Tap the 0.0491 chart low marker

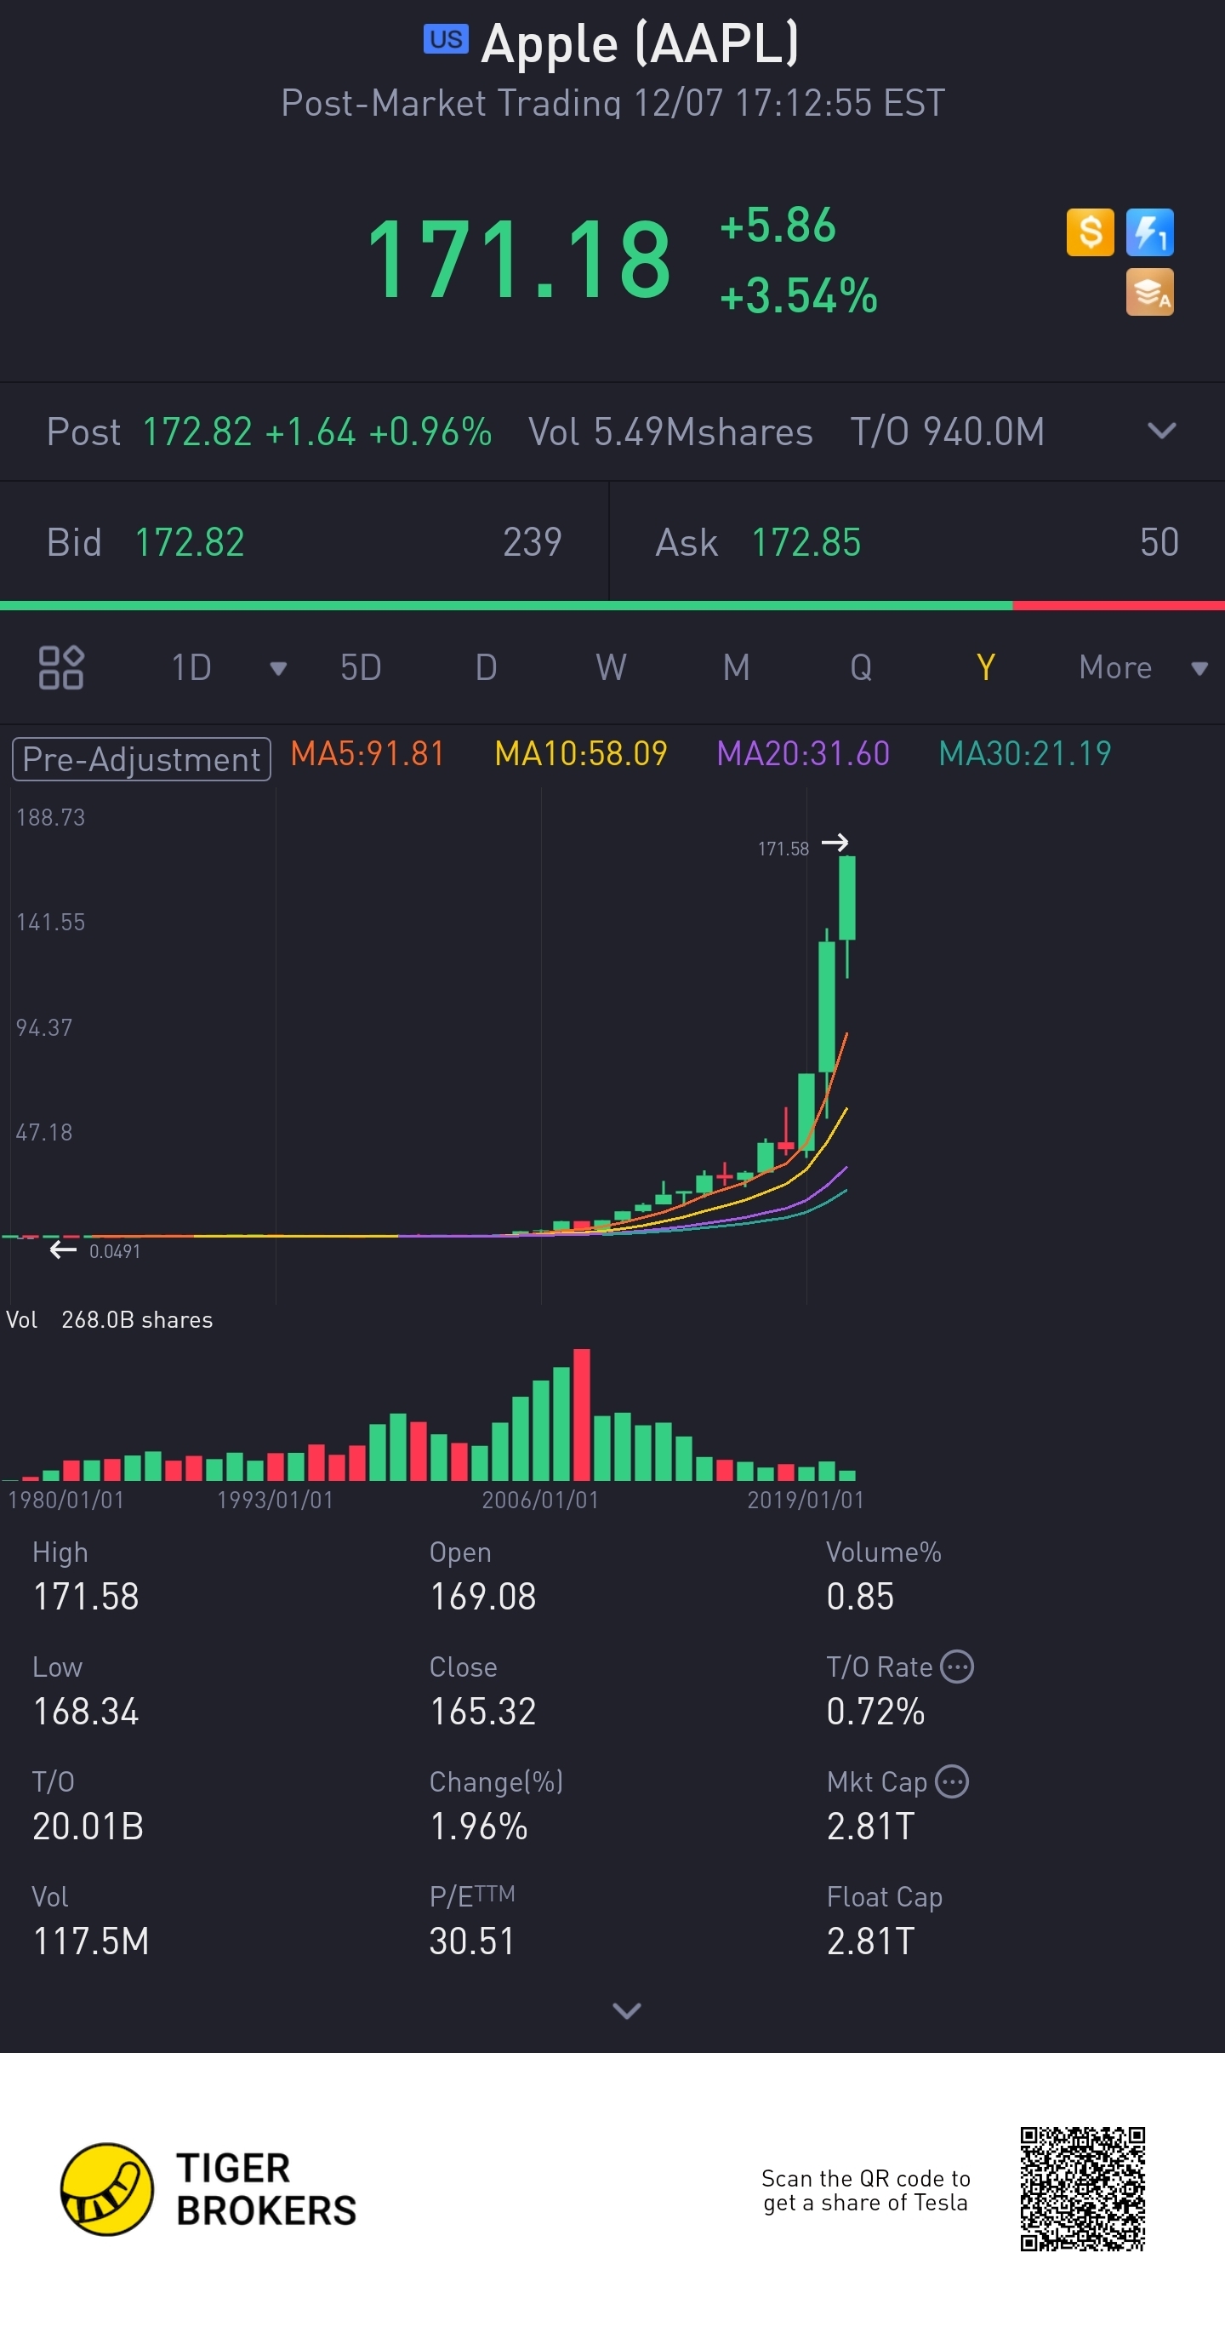(x=114, y=1251)
